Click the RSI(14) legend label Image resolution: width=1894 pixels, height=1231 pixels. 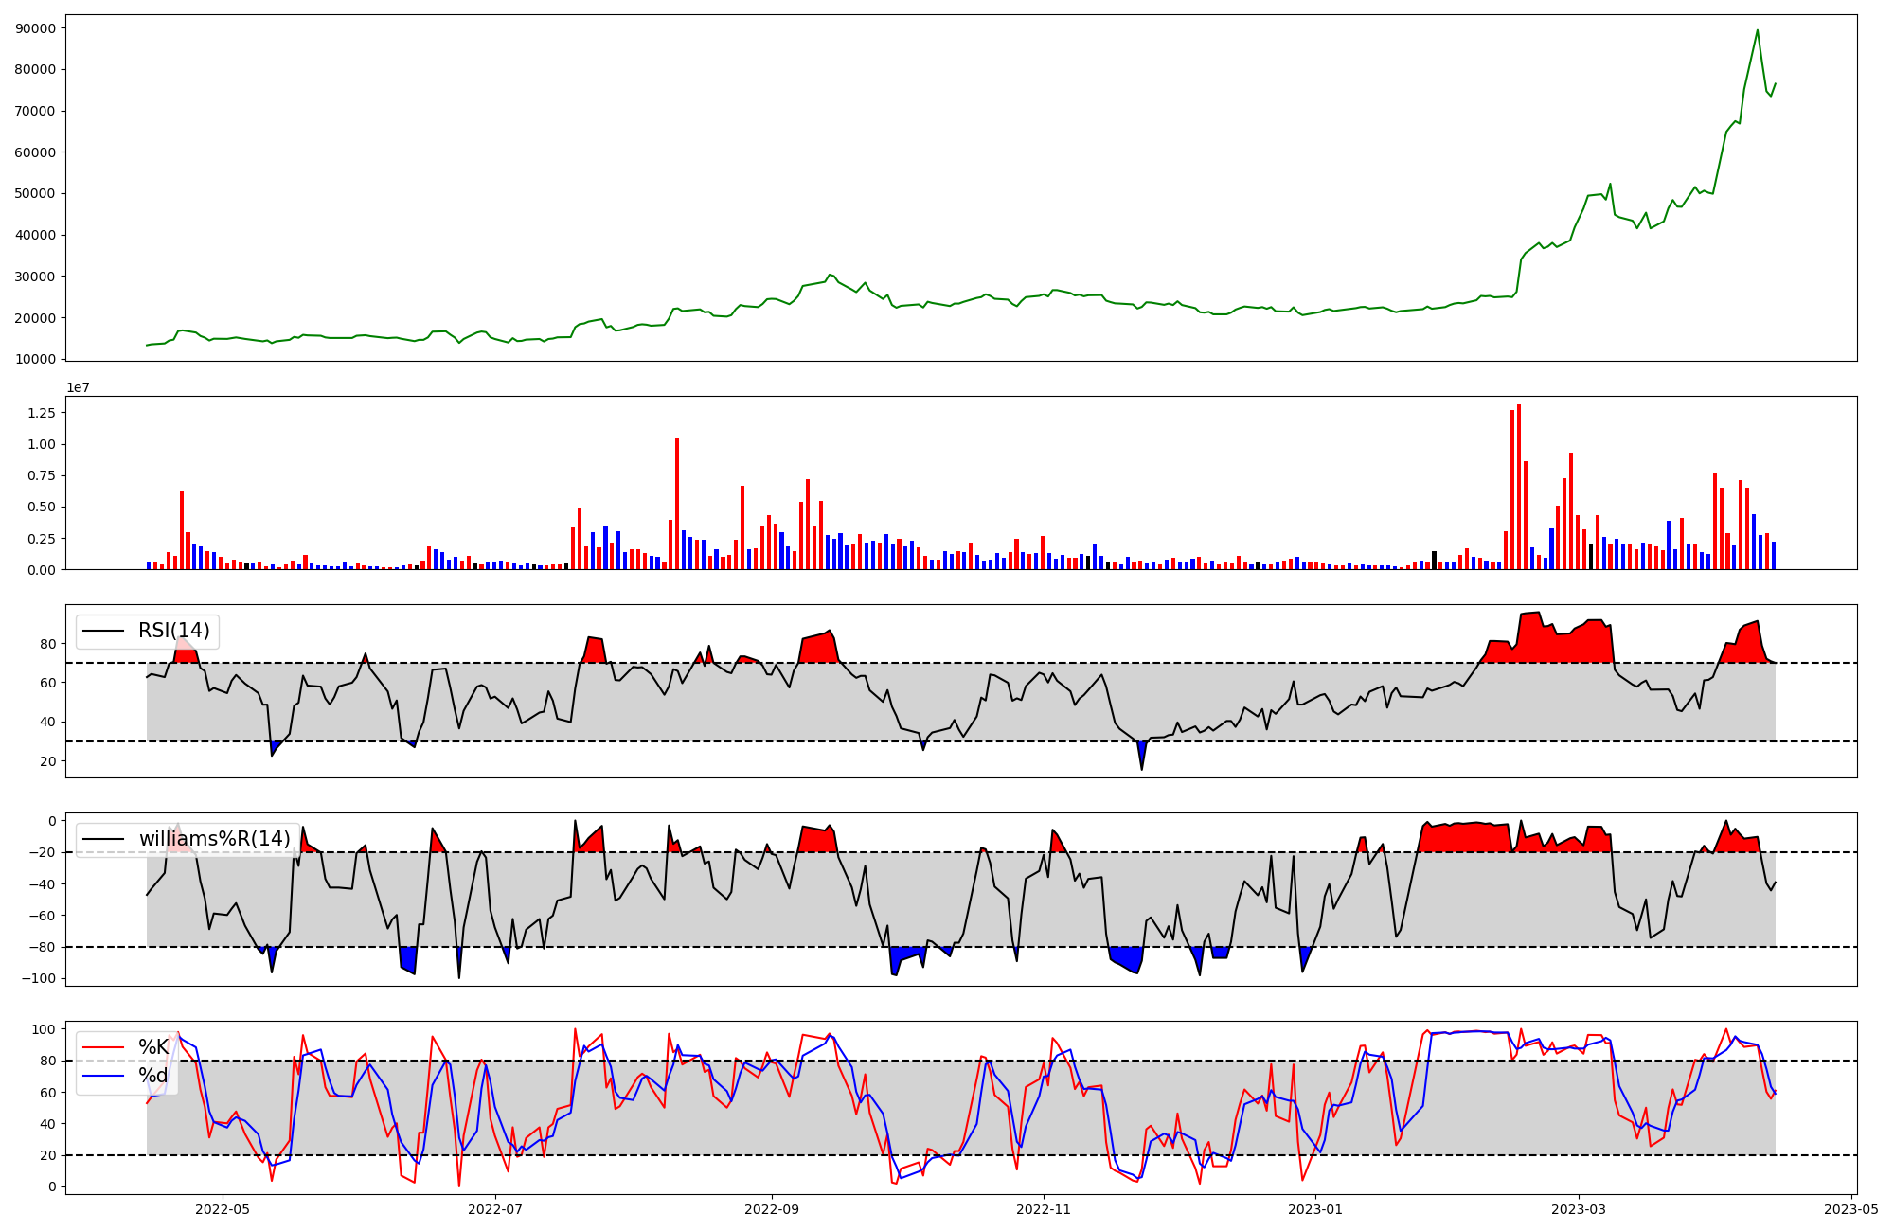(173, 631)
